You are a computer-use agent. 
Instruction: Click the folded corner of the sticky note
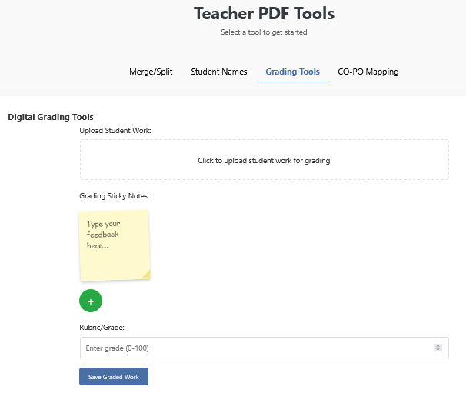click(x=145, y=275)
